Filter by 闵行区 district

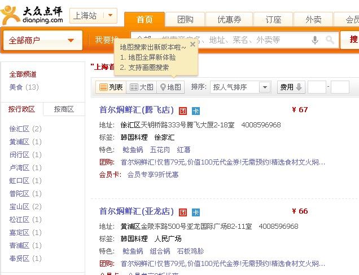click(25, 155)
